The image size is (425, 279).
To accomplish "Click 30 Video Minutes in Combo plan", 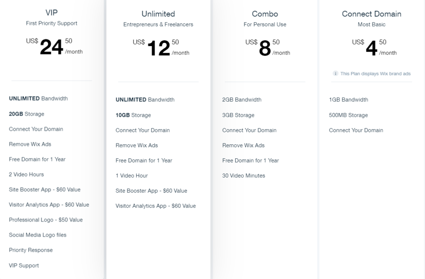I will [243, 175].
